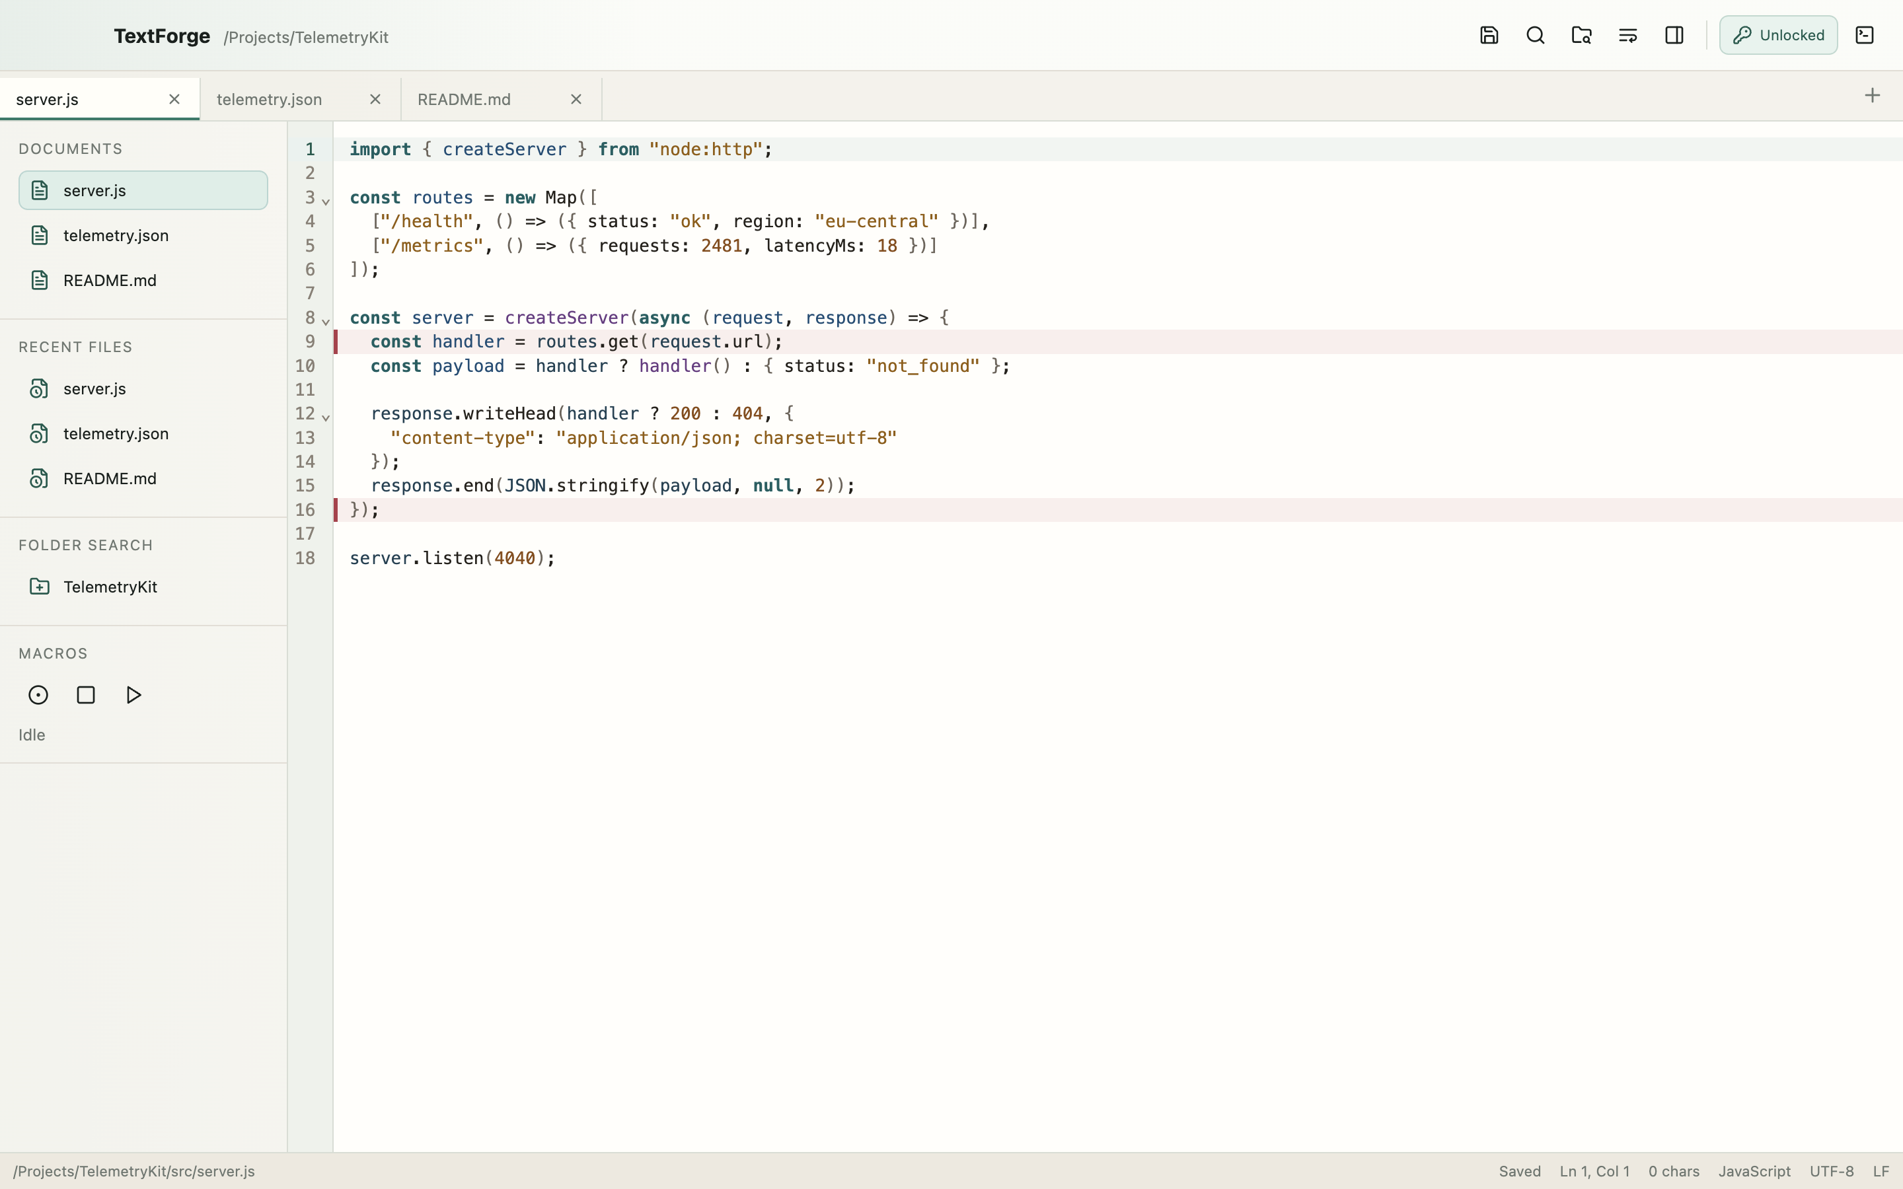The image size is (1903, 1189).
Task: Click "eu-central" string on line 4
Action: point(876,221)
